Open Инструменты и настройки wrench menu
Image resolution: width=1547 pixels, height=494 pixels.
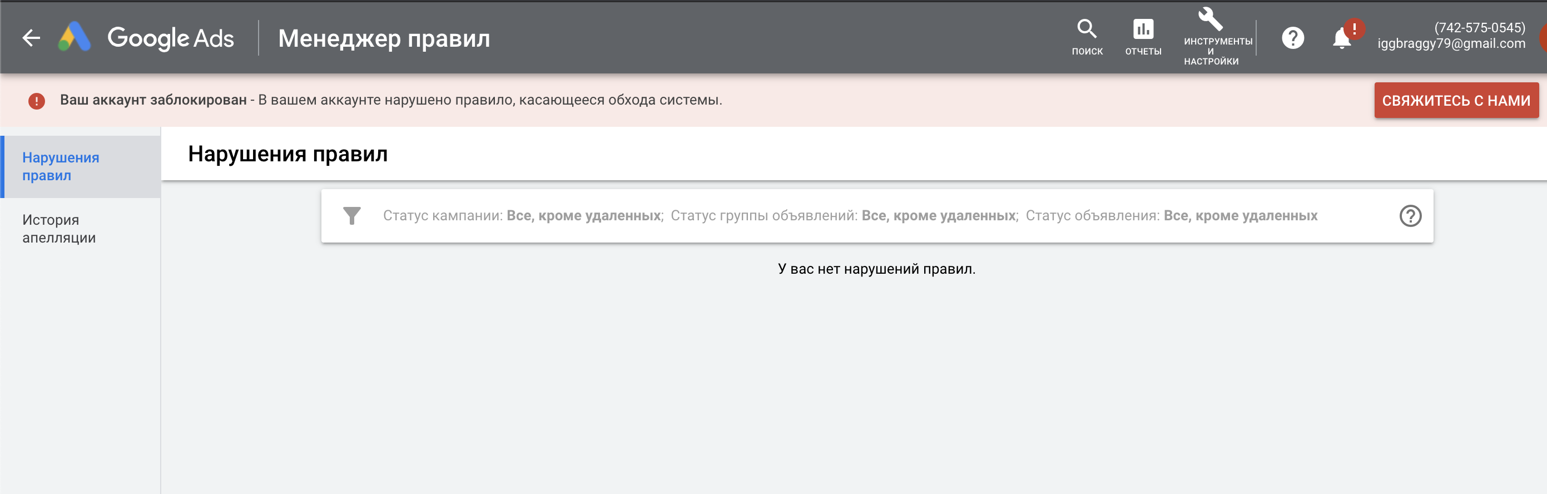[1211, 37]
